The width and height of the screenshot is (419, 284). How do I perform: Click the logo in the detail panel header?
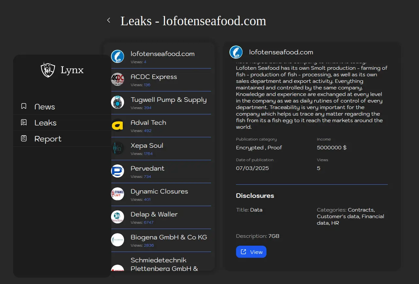coord(236,52)
